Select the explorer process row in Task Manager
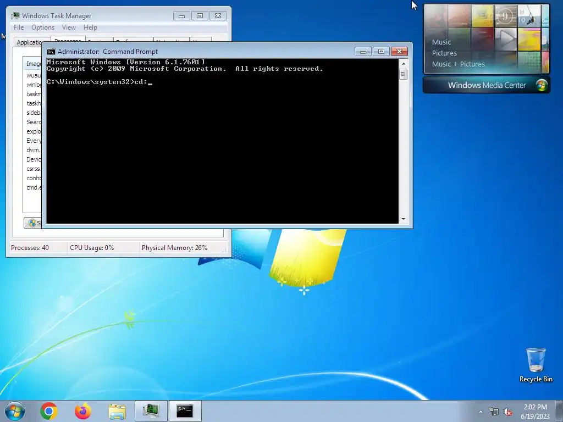Screen dimensions: 563x422 [x=33, y=131]
